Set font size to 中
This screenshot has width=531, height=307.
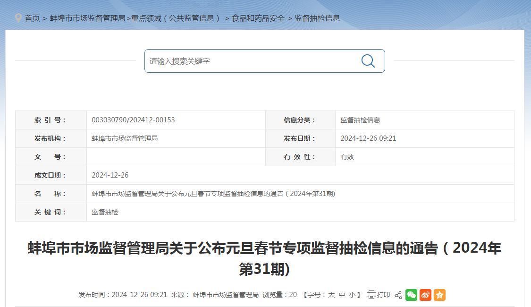[x=342, y=295]
